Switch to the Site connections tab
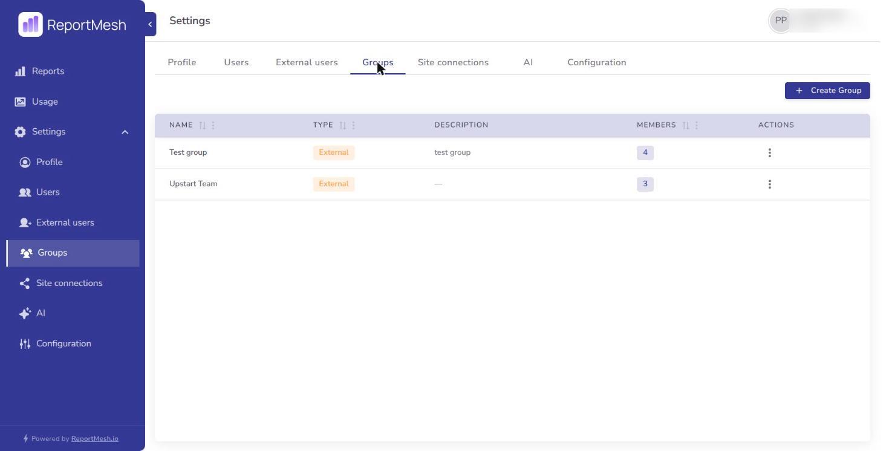This screenshot has height=451, width=889. click(x=453, y=62)
